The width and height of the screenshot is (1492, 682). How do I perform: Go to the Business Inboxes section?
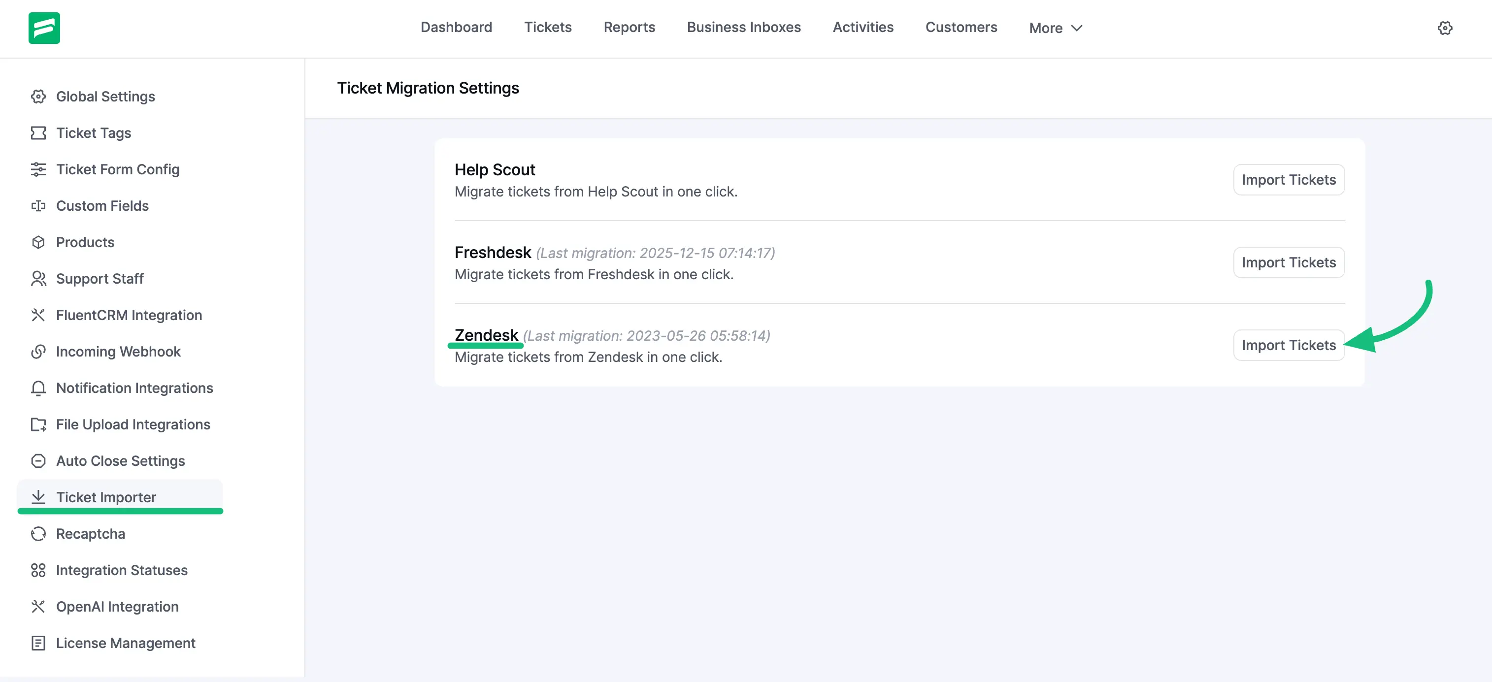[x=743, y=27]
